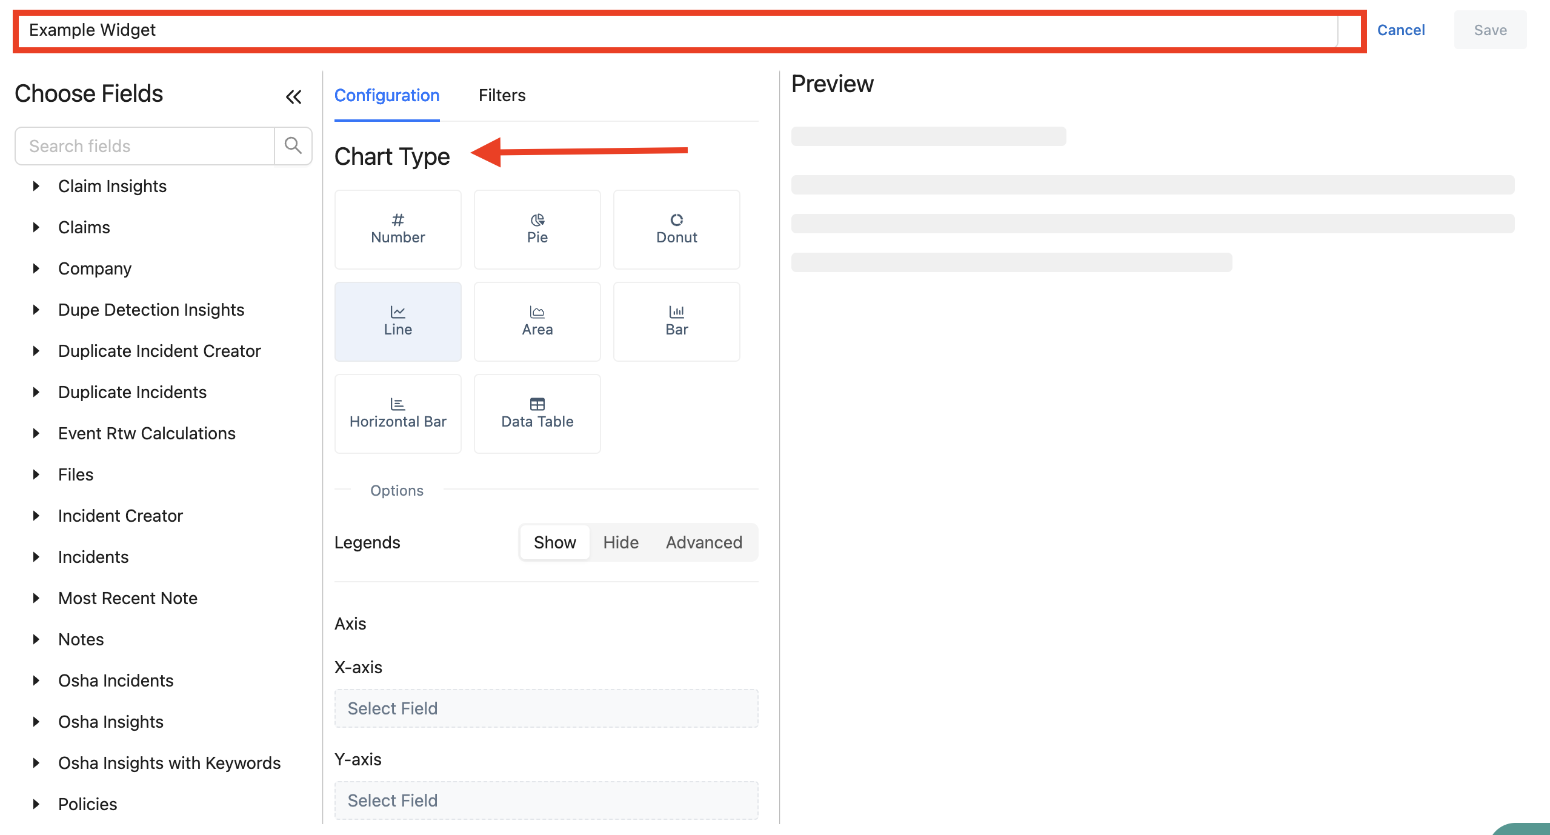Set Legends to Show

point(554,542)
